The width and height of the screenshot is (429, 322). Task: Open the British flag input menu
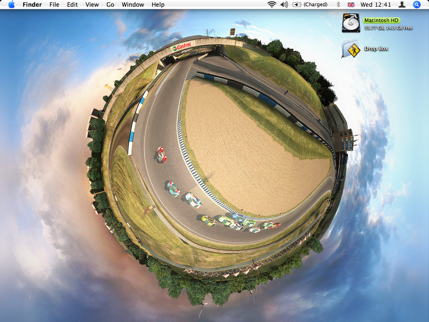351,4
